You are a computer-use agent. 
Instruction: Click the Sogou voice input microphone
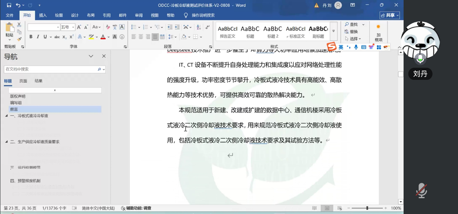(356, 47)
